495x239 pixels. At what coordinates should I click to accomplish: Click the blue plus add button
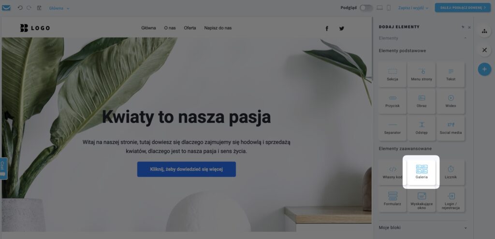[x=484, y=69]
